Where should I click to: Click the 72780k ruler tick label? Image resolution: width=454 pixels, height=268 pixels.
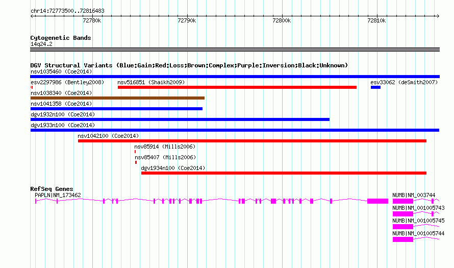coord(92,20)
